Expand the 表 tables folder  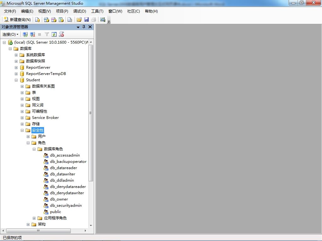tap(22, 93)
